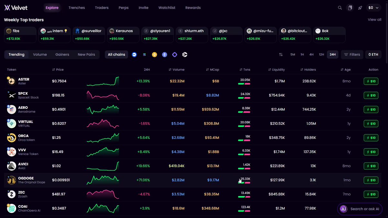388x218 pixels.
Task: Open the portfolio pages icon in header
Action: [x=350, y=8]
